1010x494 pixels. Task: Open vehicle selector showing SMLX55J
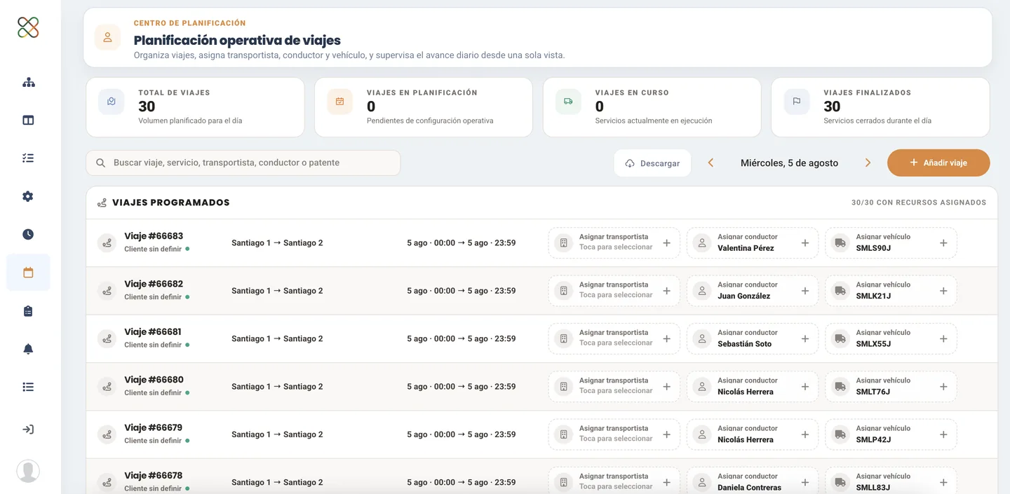891,339
